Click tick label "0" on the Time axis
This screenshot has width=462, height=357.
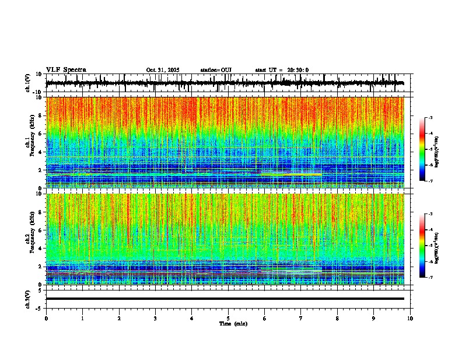click(x=46, y=318)
